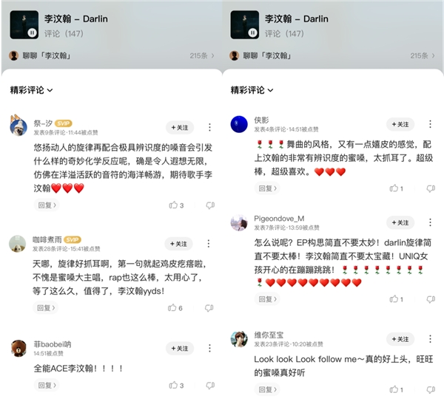Open more options for 维你至宝 comment

click(430, 339)
